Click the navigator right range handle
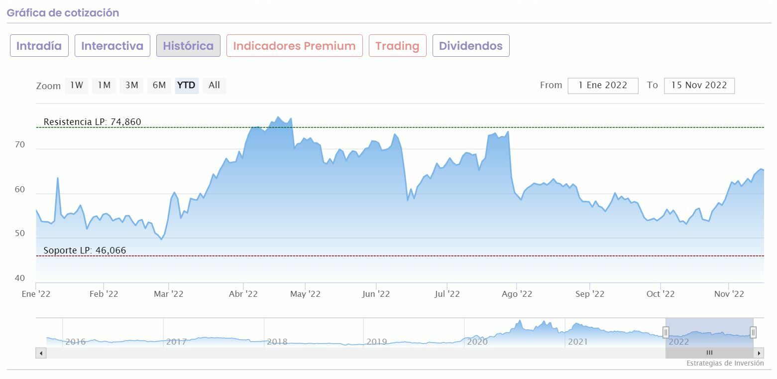Screen dimensions: 777x379 click(x=753, y=332)
